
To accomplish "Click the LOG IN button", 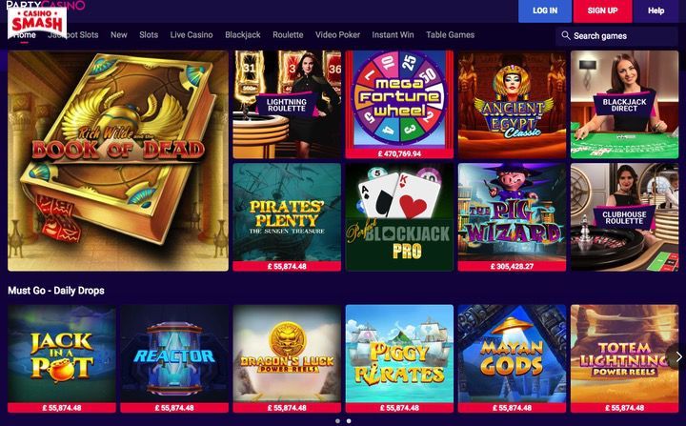I will (545, 10).
